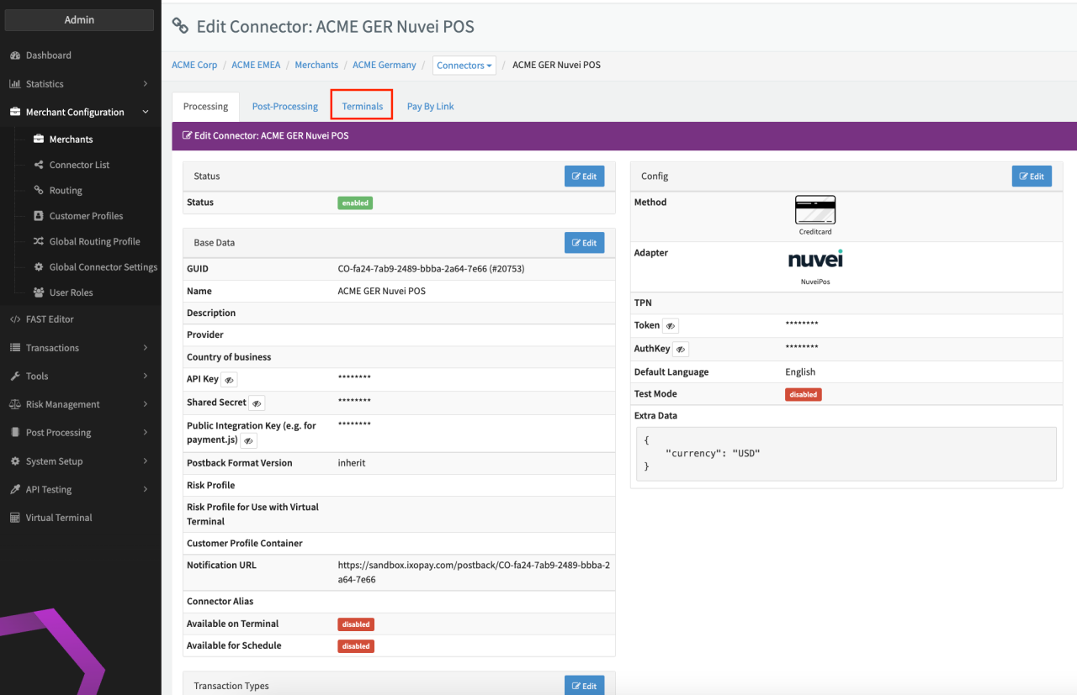Click the Global Connector Settings gear icon
The width and height of the screenshot is (1077, 695).
click(x=39, y=267)
